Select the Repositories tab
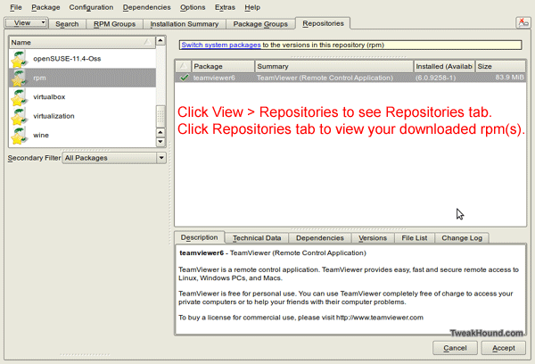535x364 pixels. coord(323,23)
